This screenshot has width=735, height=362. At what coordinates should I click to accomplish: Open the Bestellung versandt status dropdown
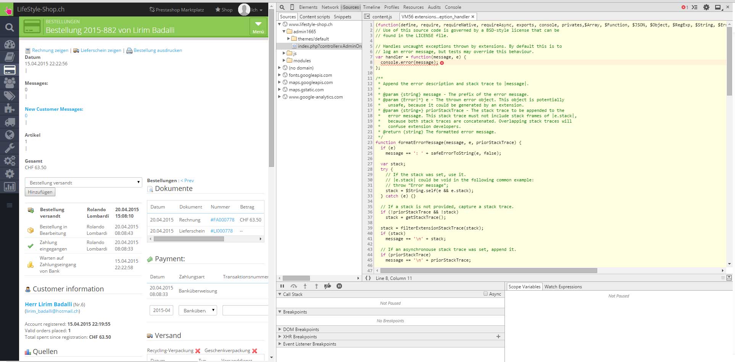coord(83,183)
